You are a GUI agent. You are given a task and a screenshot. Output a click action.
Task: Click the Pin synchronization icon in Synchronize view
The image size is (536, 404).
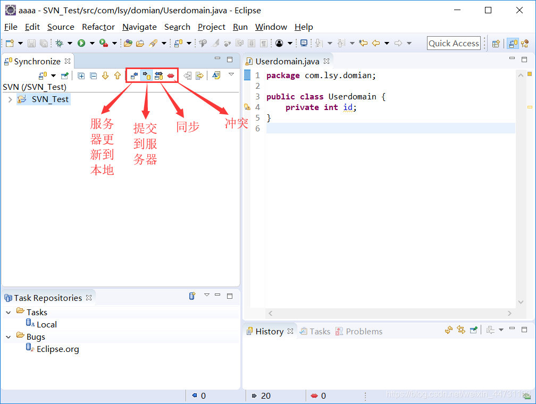pyautogui.click(x=65, y=75)
